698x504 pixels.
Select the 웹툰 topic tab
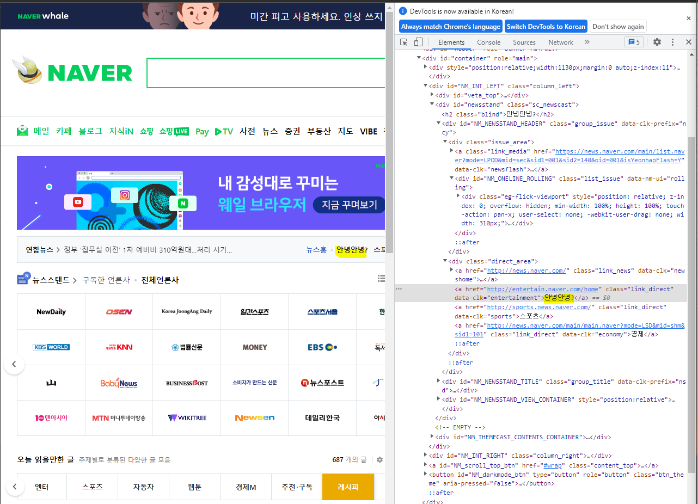click(x=194, y=487)
